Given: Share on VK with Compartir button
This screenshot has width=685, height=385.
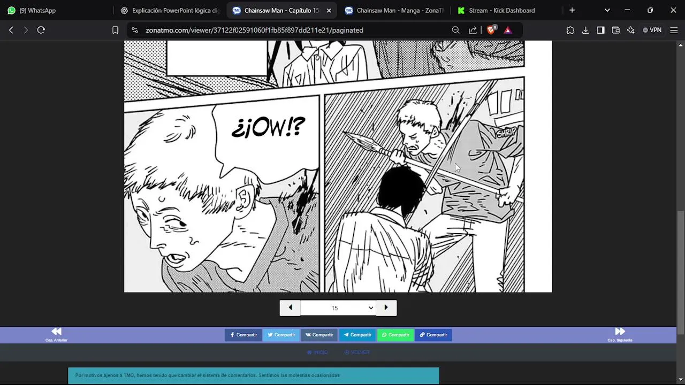Looking at the screenshot, I should pos(319,335).
